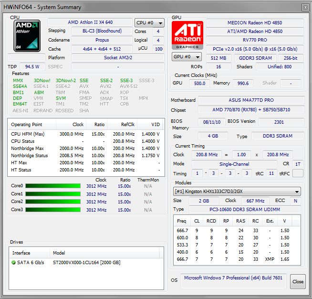Click the ATI Radeon Graphics logo
Image resolution: width=312 pixels, height=299 pixels.
click(x=187, y=35)
